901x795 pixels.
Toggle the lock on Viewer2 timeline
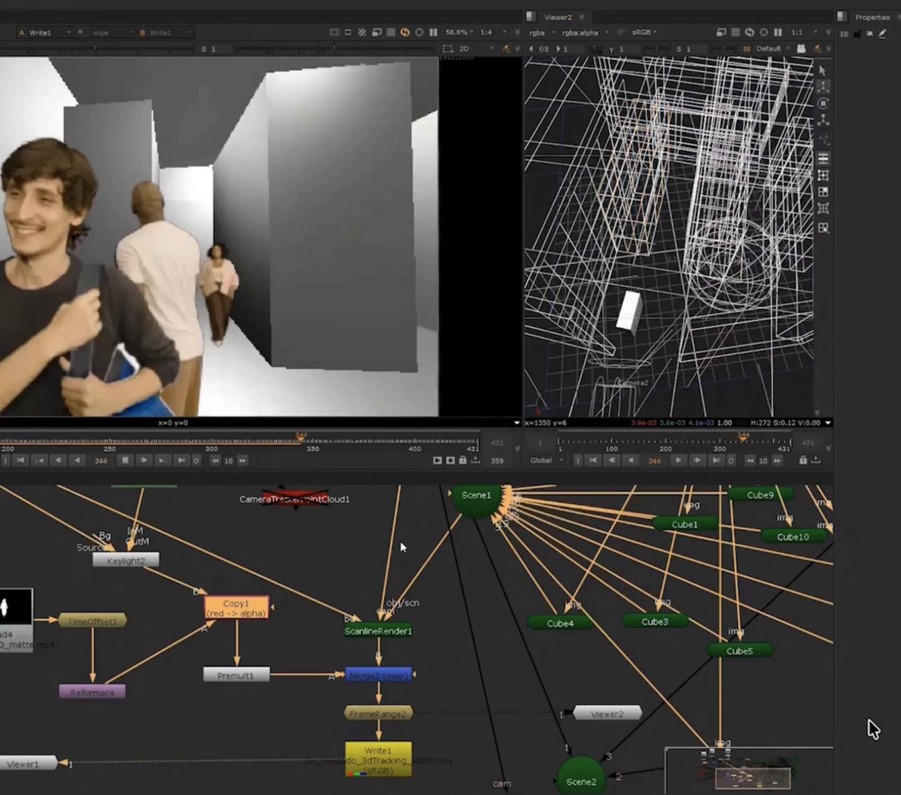803,460
